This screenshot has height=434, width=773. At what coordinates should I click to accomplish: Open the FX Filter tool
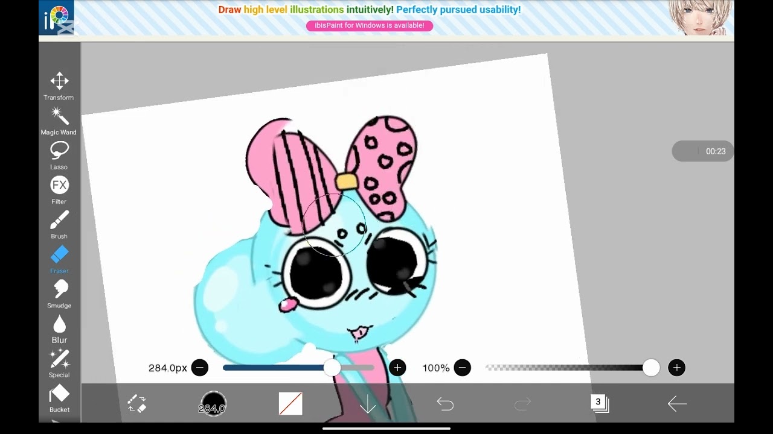[x=59, y=190]
